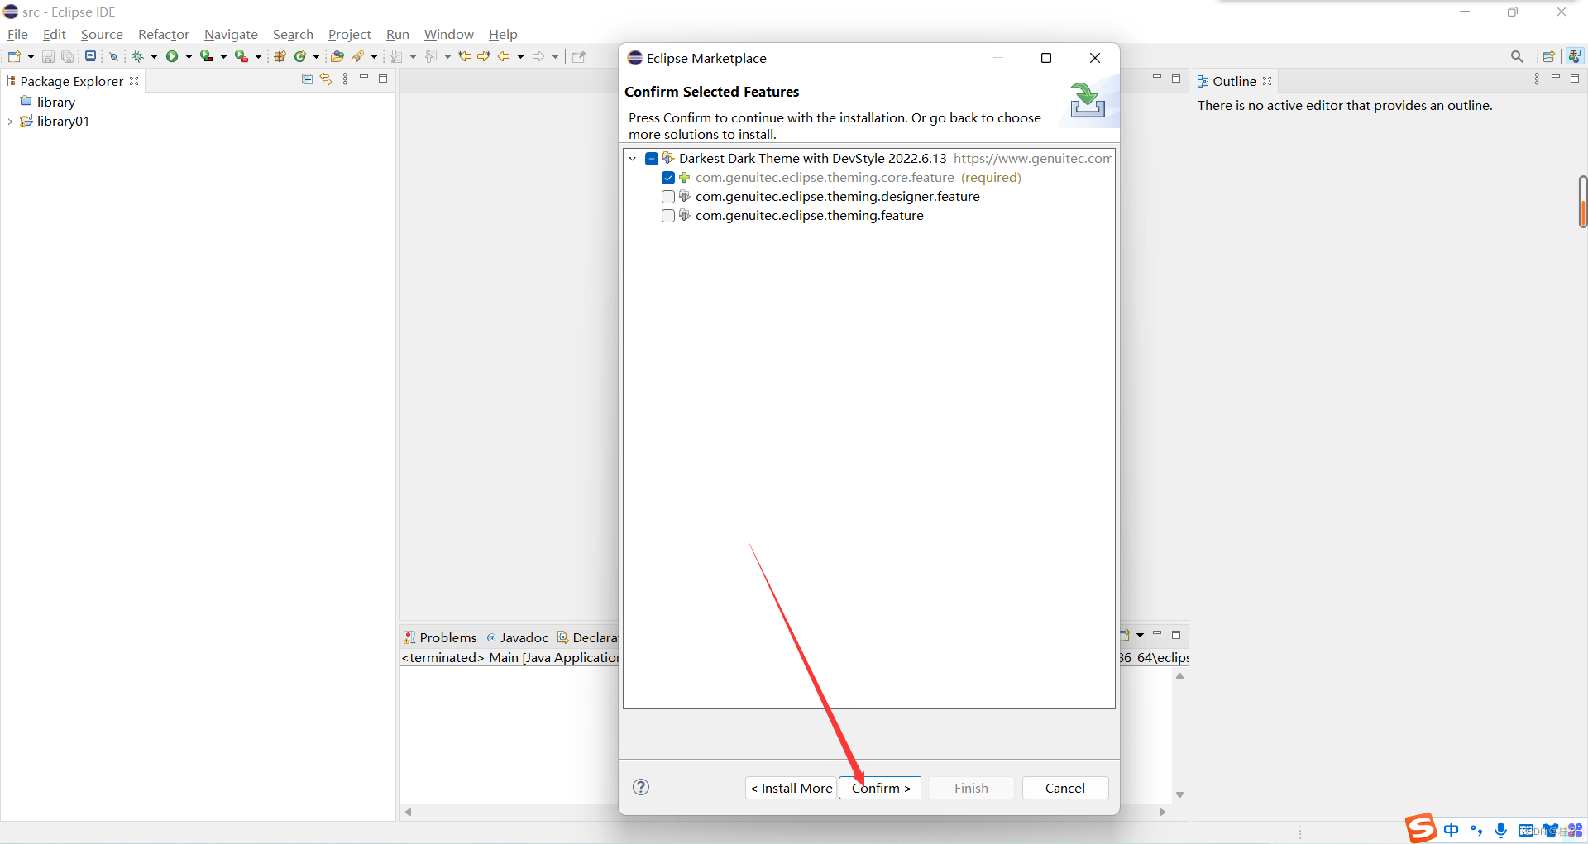Select the library01 project
Image resolution: width=1588 pixels, height=844 pixels.
point(55,122)
